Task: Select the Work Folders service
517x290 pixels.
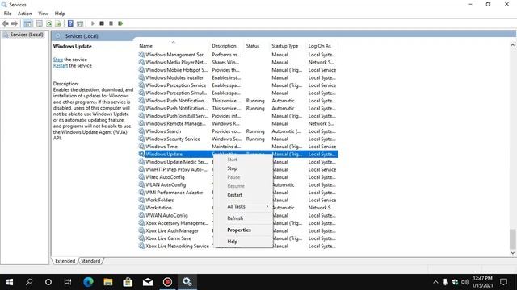Action: (176, 200)
